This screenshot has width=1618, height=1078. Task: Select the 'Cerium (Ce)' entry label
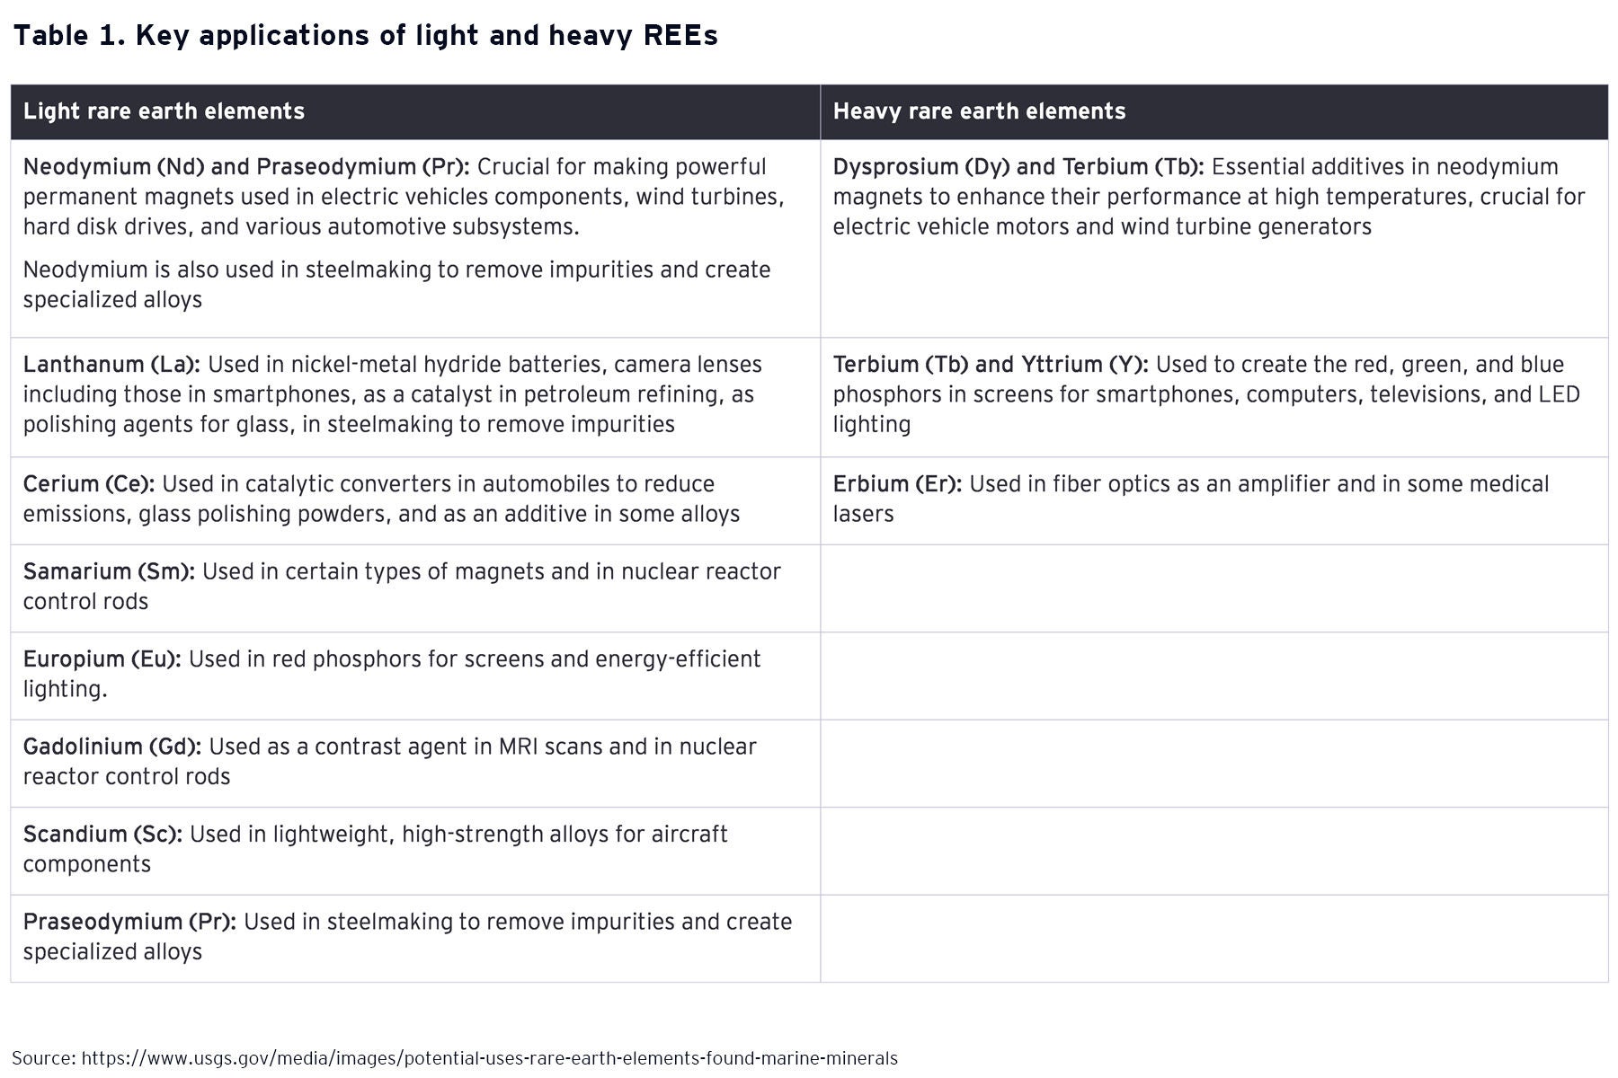[x=89, y=484]
